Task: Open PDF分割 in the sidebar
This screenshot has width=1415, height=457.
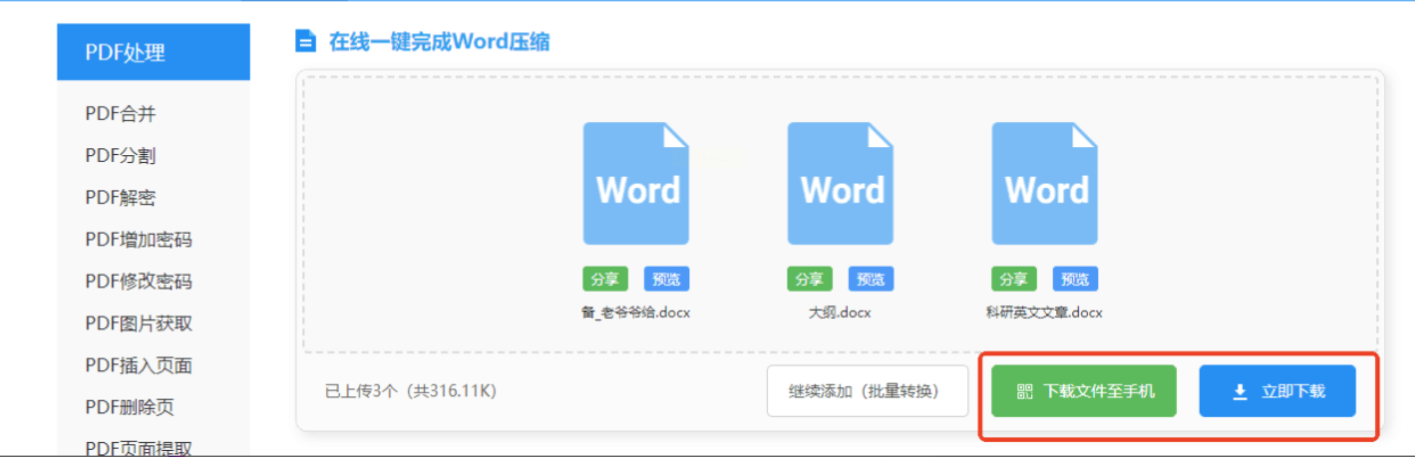Action: pyautogui.click(x=120, y=156)
